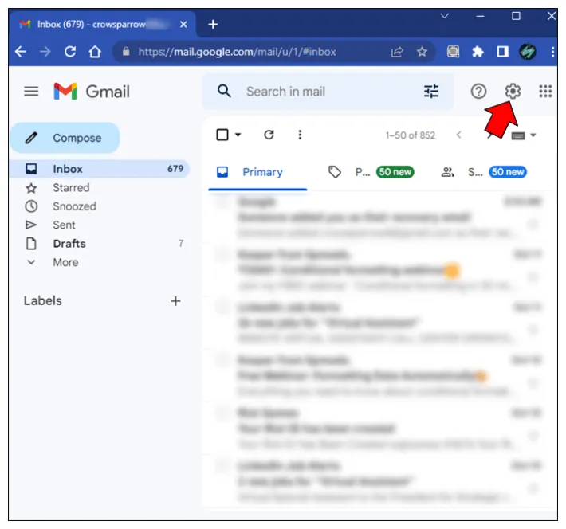
Task: Open input tools dropdown arrow
Action: pyautogui.click(x=533, y=135)
